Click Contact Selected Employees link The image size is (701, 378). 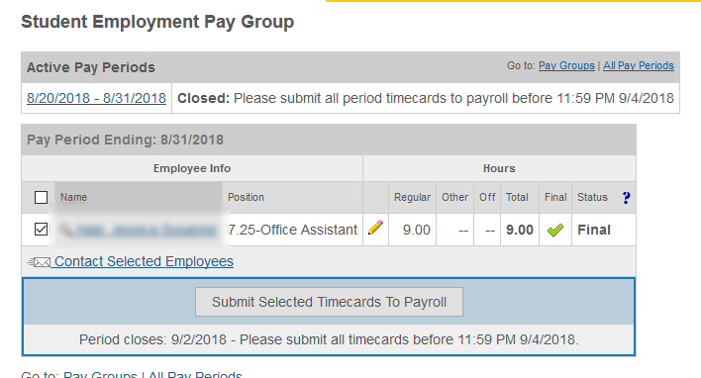click(144, 261)
